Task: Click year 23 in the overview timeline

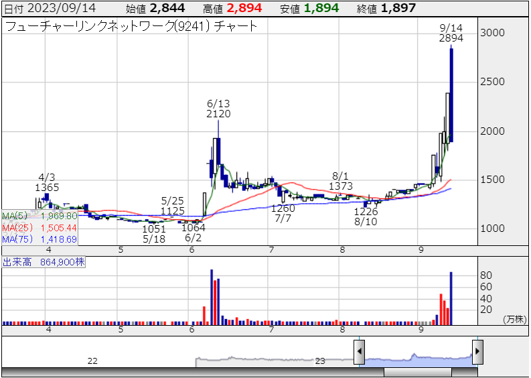Action: [320, 361]
